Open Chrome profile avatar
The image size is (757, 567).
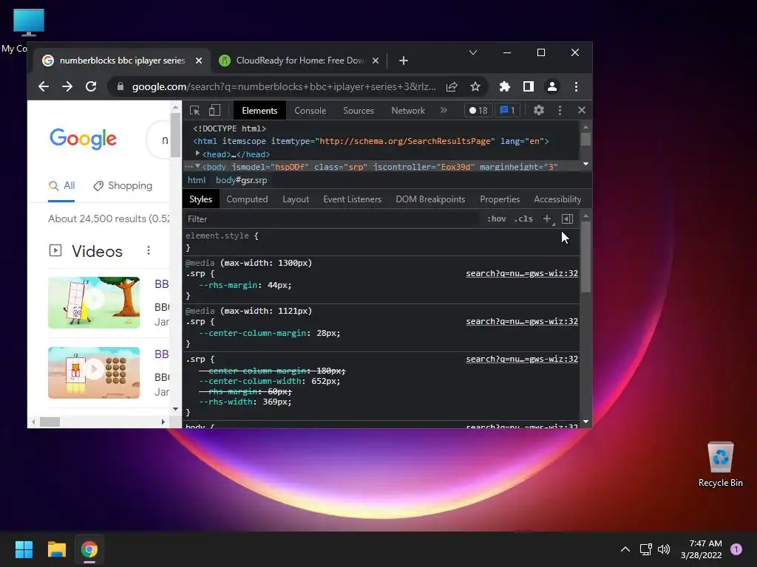551,87
